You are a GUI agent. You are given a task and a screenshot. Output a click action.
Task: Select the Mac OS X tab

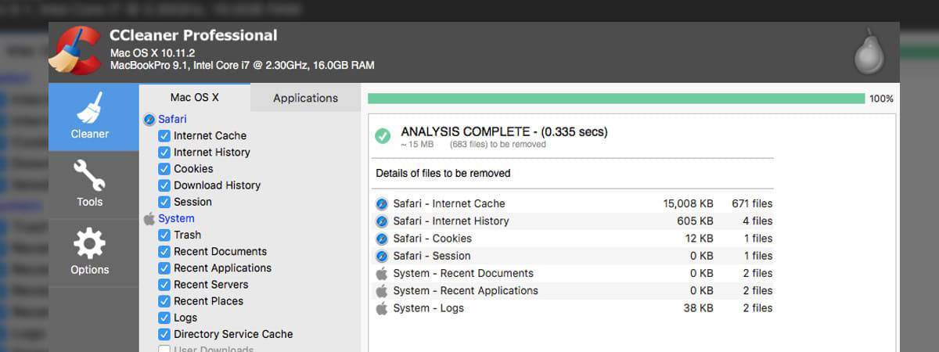point(194,98)
